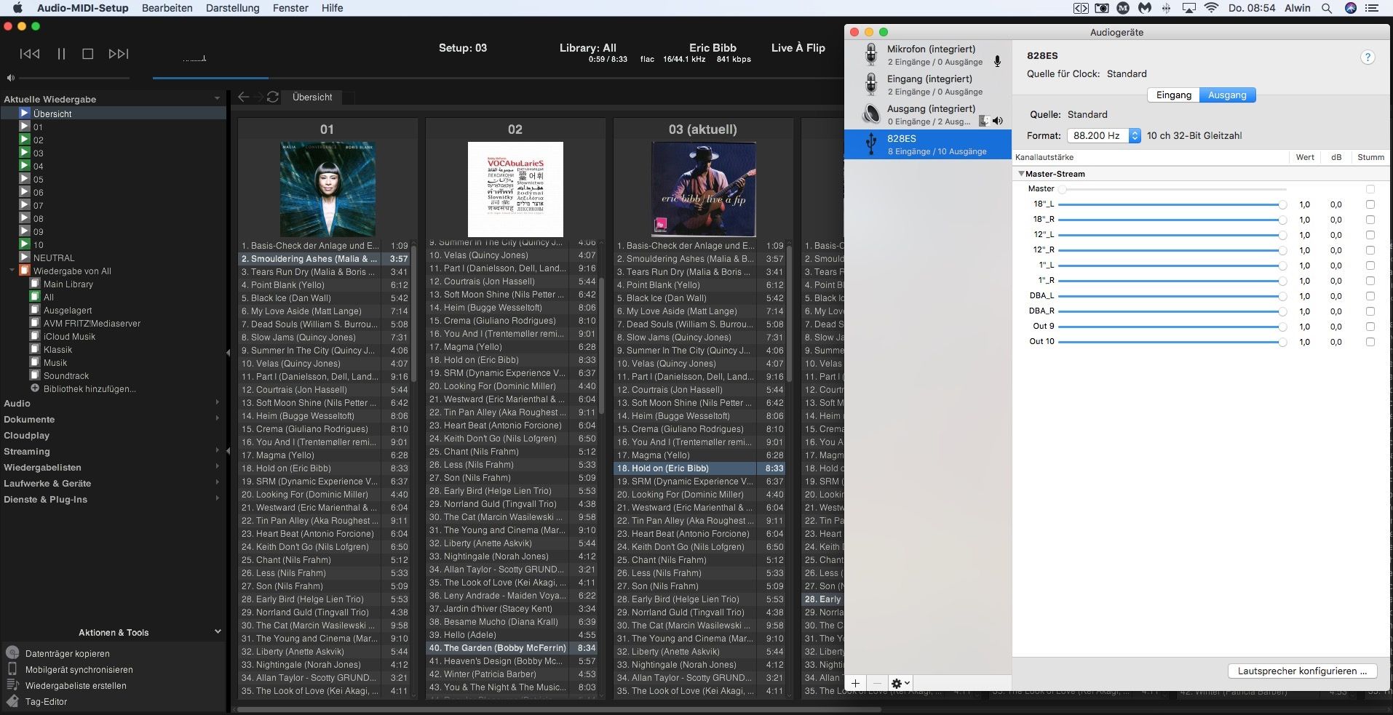
Task: Open the Hilfe menu
Action: click(x=332, y=8)
